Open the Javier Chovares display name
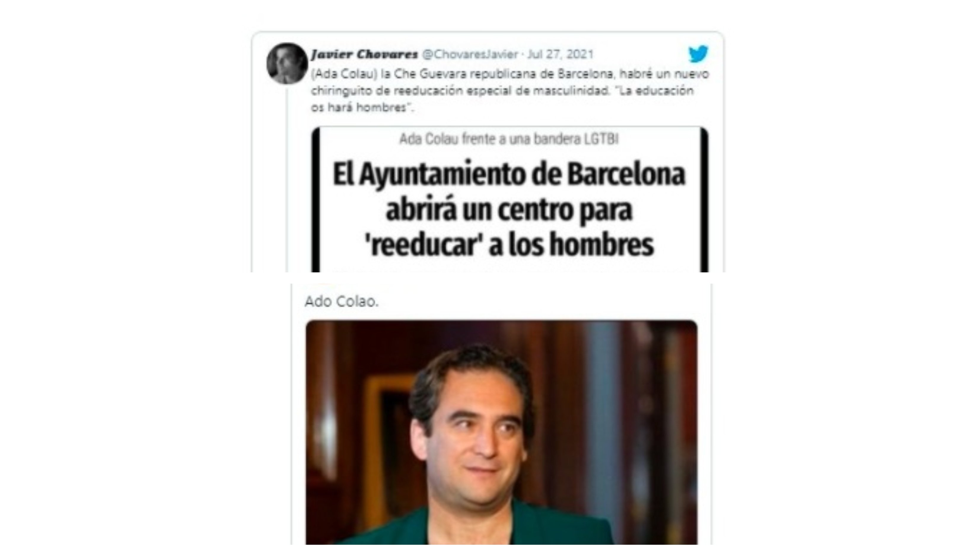This screenshot has height=556, width=968. (x=364, y=54)
